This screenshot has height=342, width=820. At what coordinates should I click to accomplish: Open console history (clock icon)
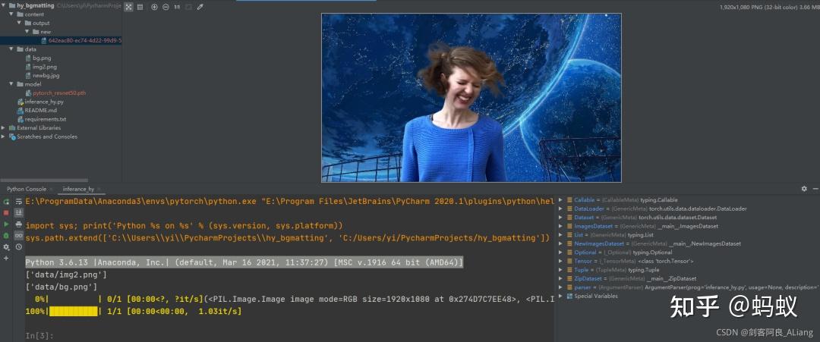pyautogui.click(x=19, y=247)
